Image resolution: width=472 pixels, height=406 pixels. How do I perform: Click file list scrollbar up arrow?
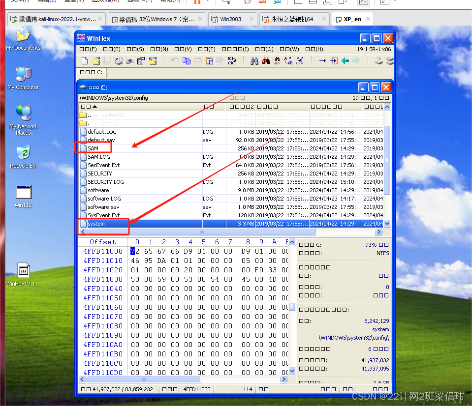[x=387, y=107]
